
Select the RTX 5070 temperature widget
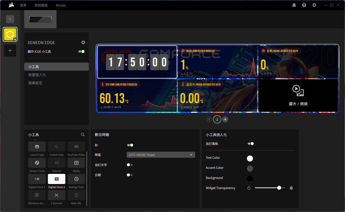point(217,95)
